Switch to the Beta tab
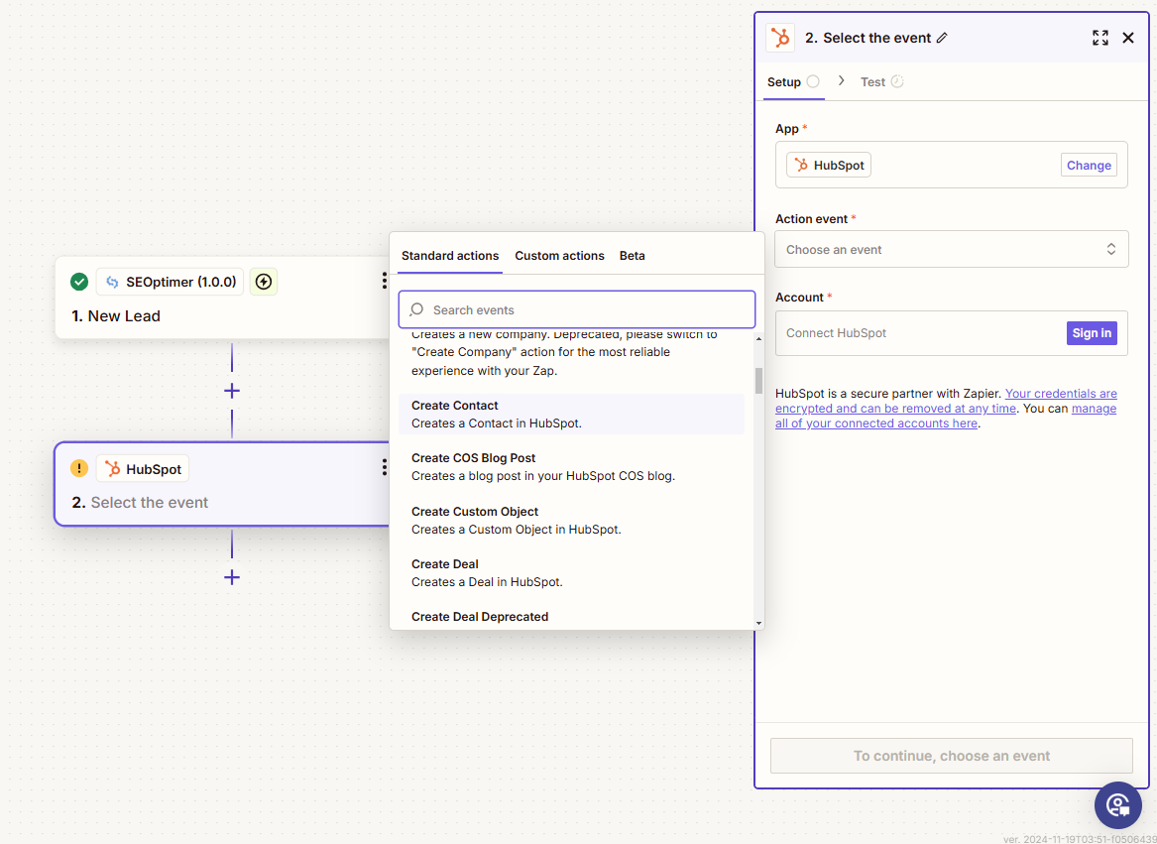Viewport: 1157px width, 844px height. [x=632, y=256]
